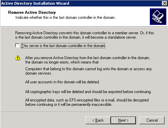Toggle via 'This server is the last domain controller' label
This screenshot has width=168, height=128.
tap(63, 46)
